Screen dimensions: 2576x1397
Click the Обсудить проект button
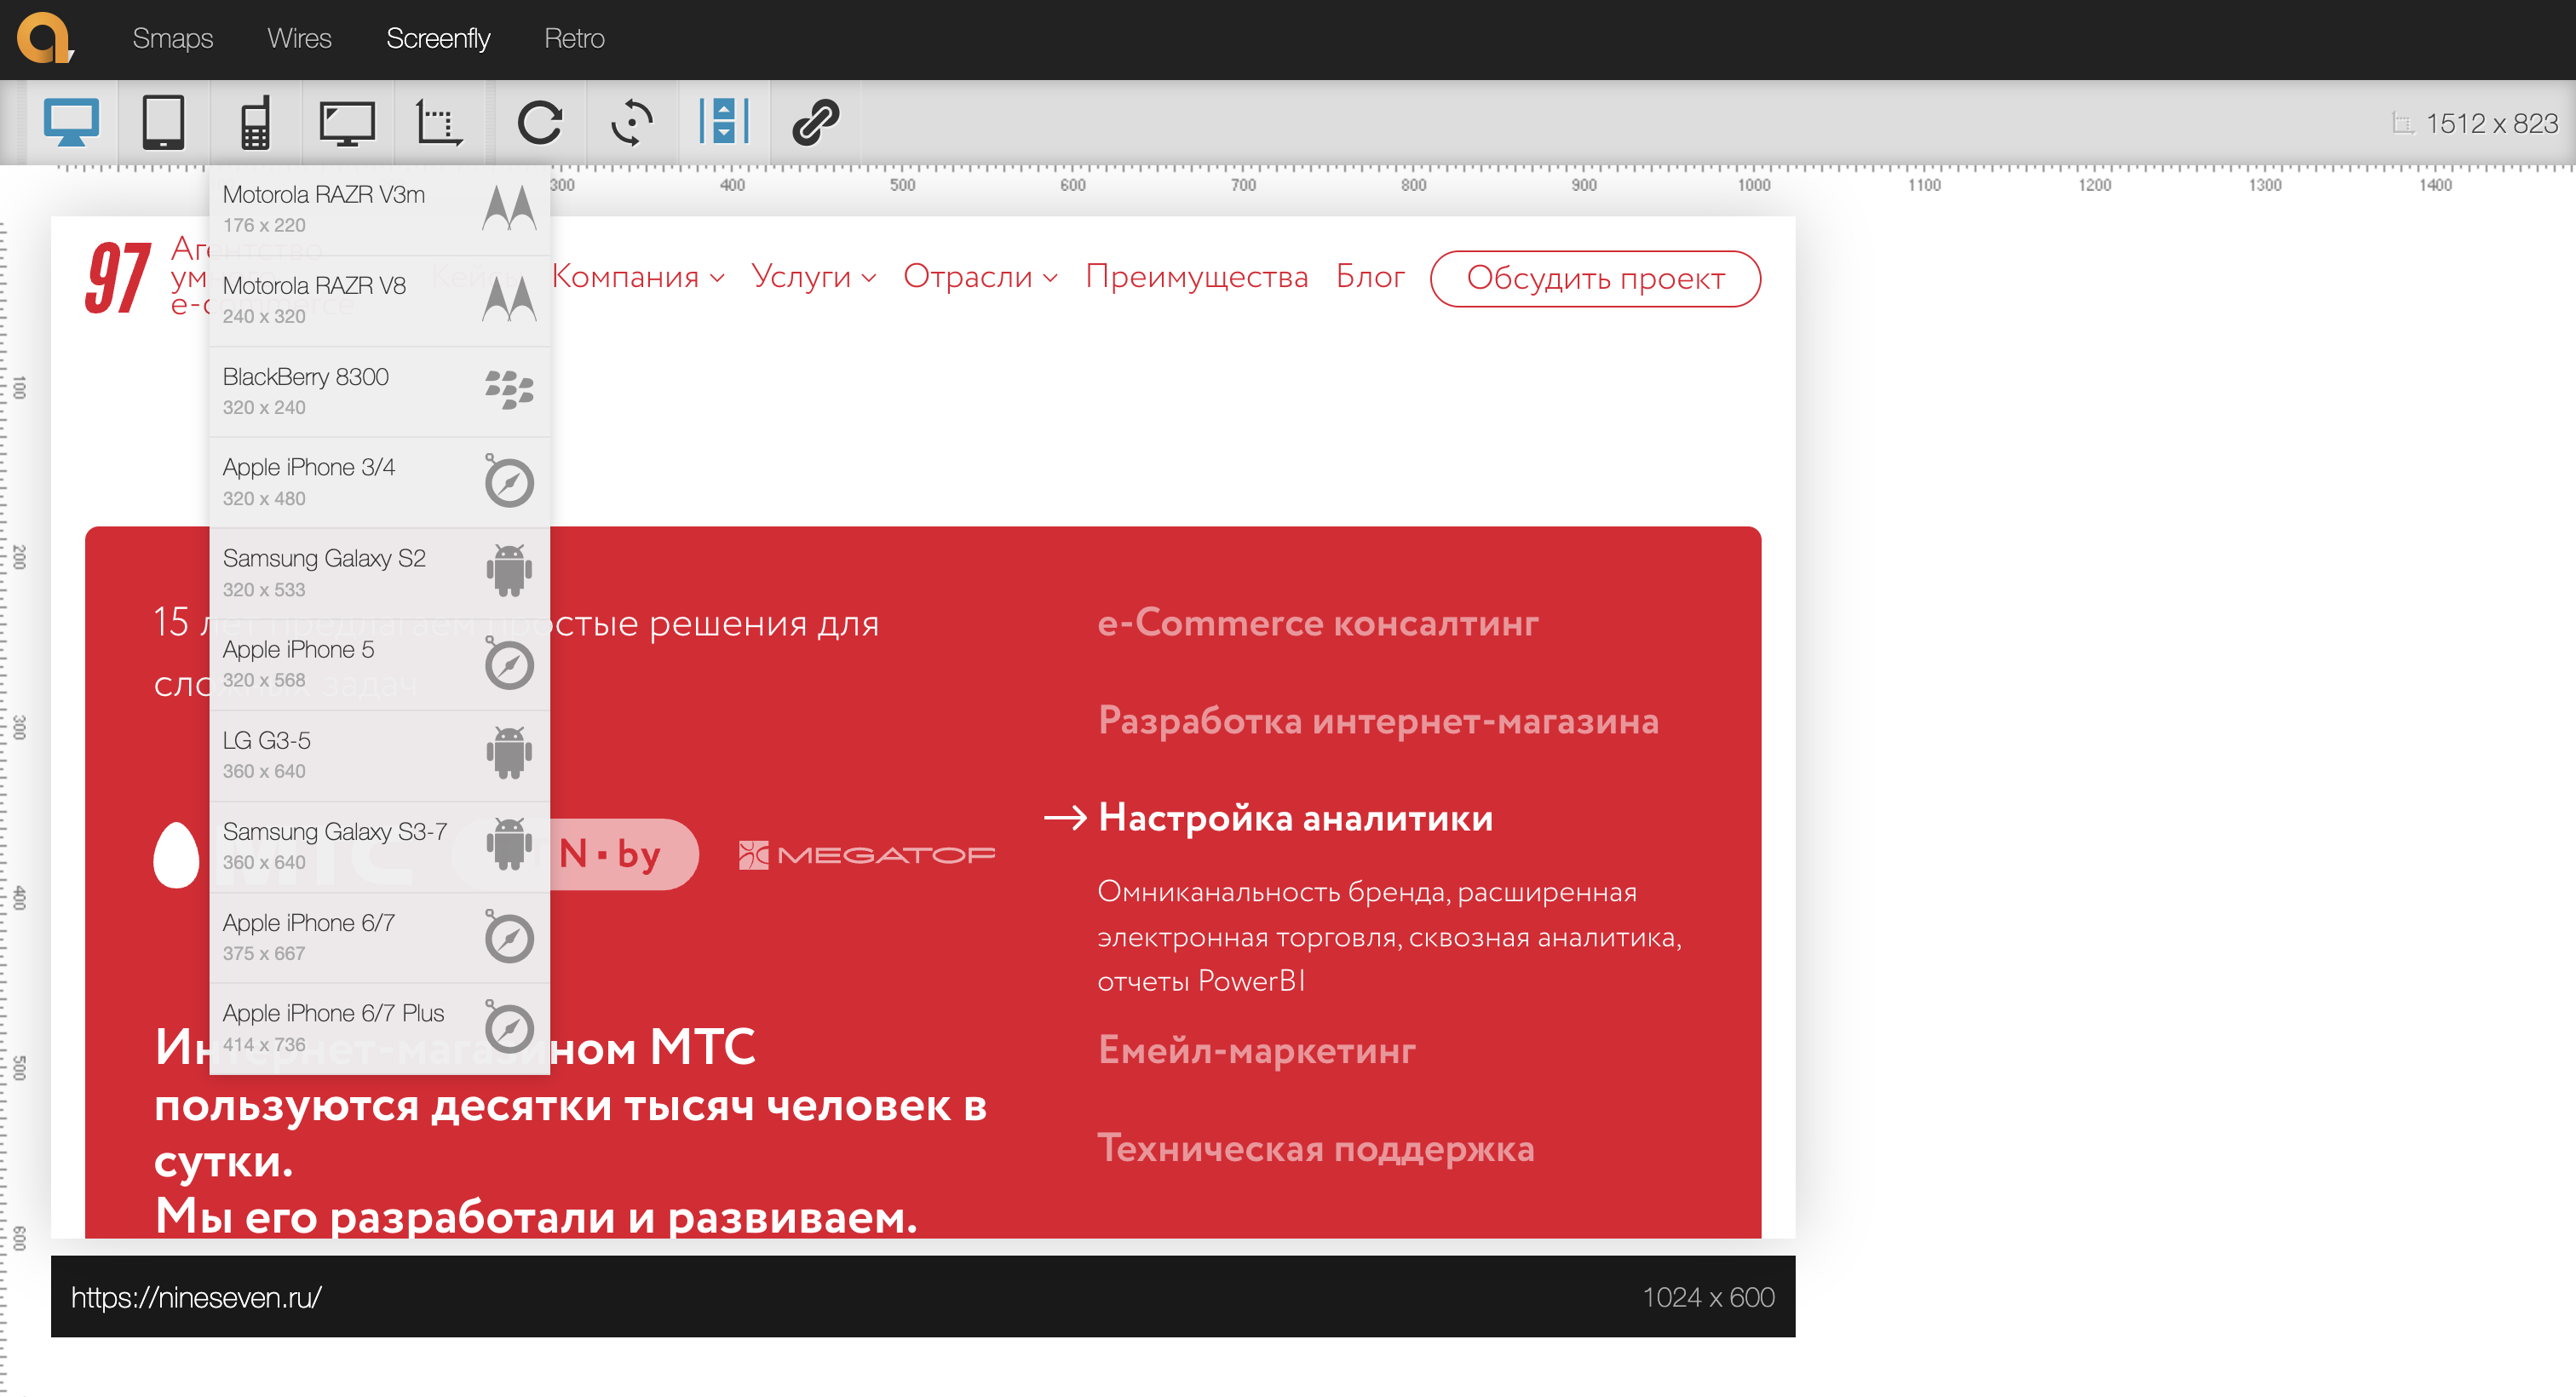tap(1596, 279)
